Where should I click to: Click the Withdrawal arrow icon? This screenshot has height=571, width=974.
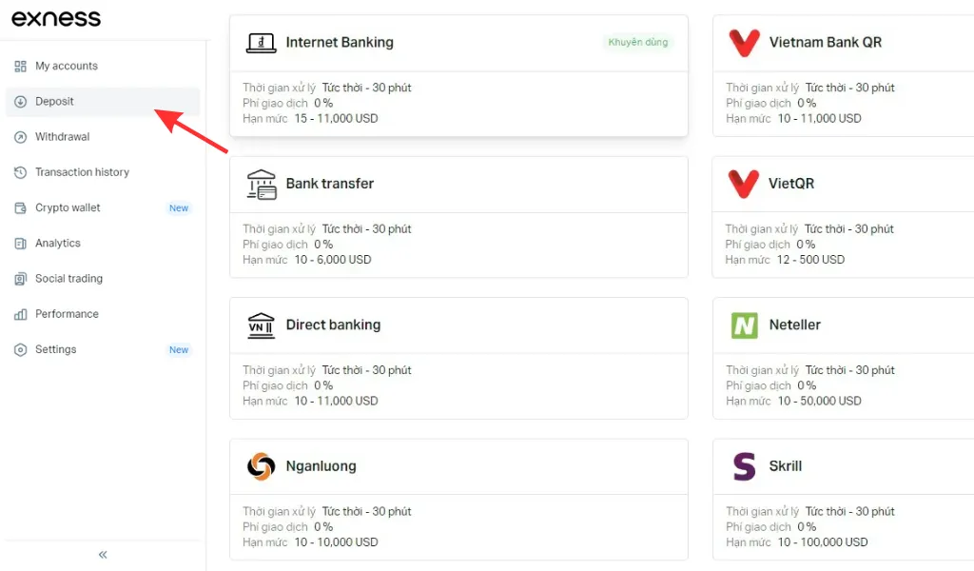coord(21,137)
